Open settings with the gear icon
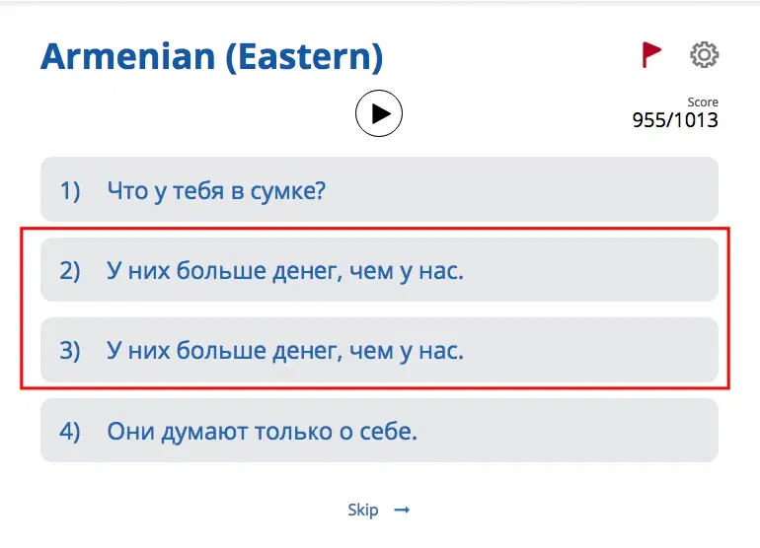 pos(704,55)
